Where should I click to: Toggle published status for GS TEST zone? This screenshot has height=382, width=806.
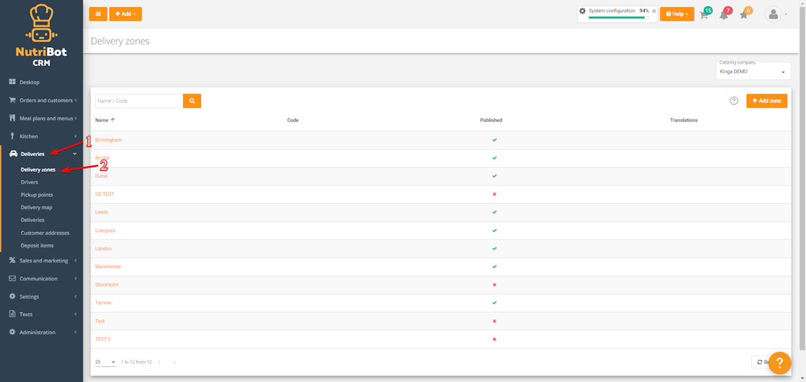click(494, 194)
